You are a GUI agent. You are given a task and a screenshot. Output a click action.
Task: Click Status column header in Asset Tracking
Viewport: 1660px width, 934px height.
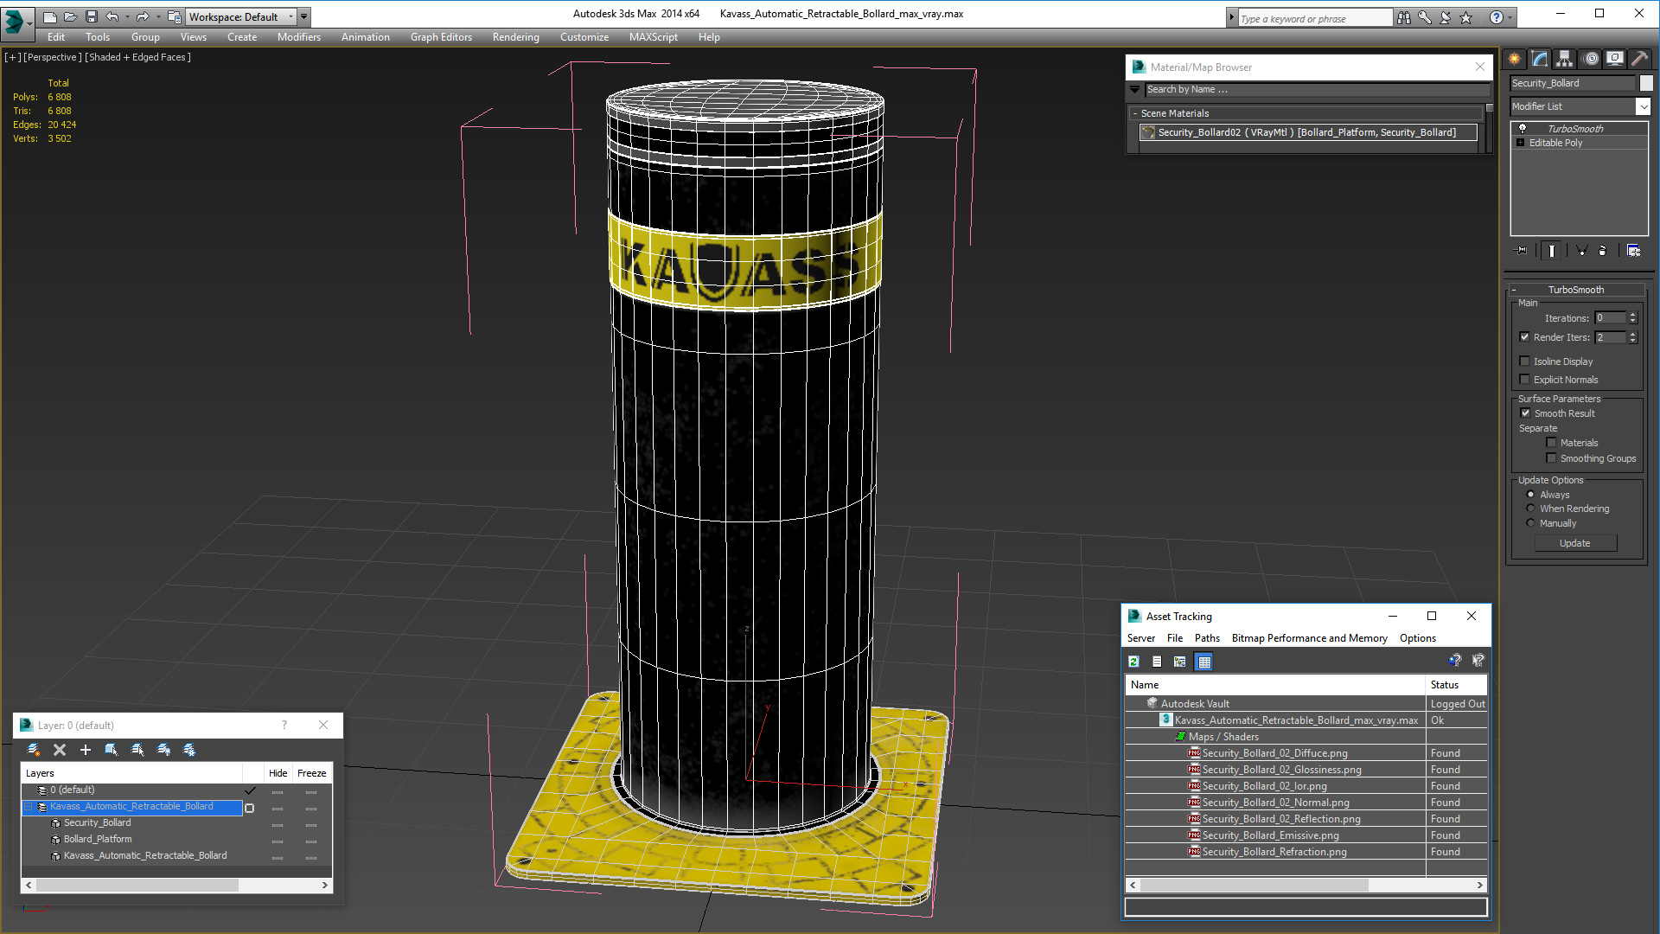pyautogui.click(x=1456, y=684)
